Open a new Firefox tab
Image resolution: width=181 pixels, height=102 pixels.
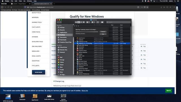coord(54,4)
